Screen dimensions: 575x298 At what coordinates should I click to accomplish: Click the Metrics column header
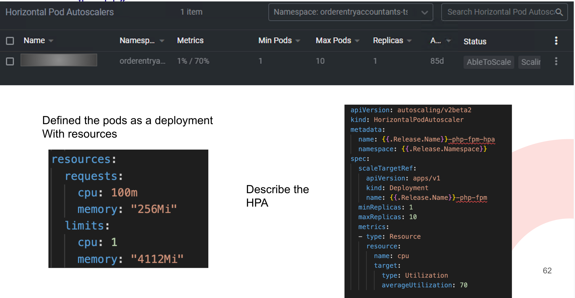[x=190, y=41]
